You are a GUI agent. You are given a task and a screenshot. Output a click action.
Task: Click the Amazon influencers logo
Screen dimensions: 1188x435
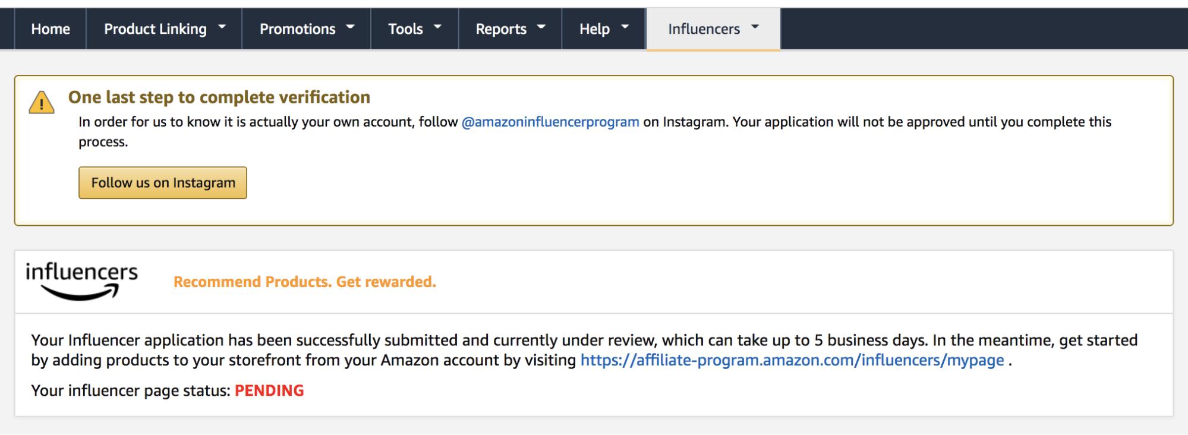[81, 280]
